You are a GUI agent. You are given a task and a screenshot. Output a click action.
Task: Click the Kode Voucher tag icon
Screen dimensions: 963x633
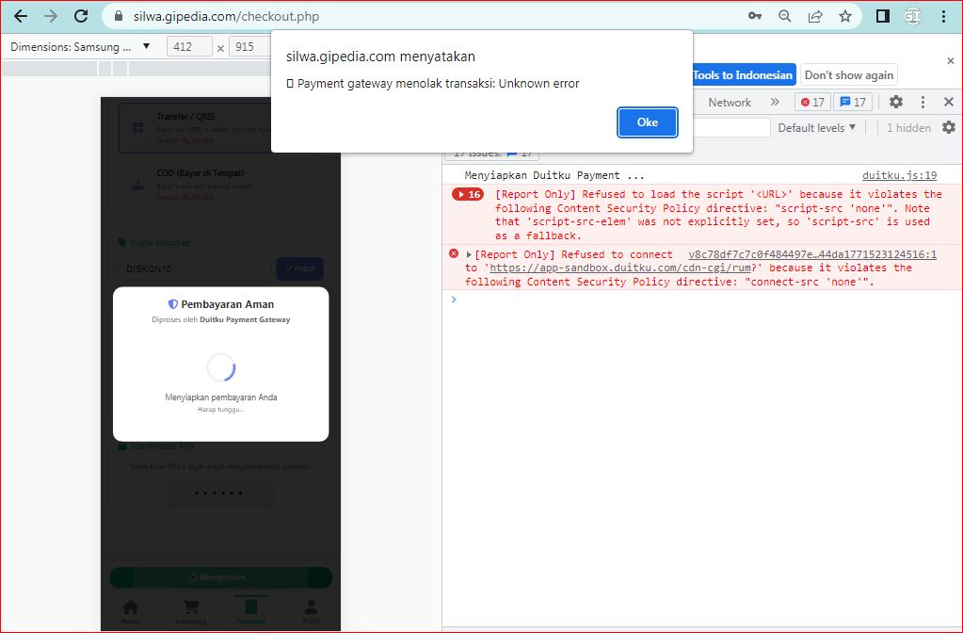(122, 242)
